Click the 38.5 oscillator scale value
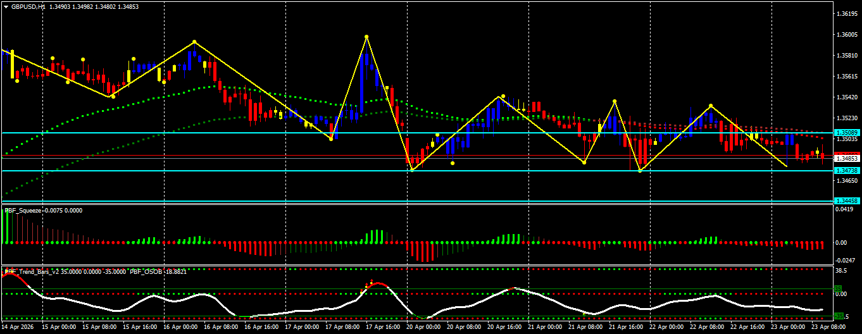This screenshot has height=334, width=862. tap(842, 269)
